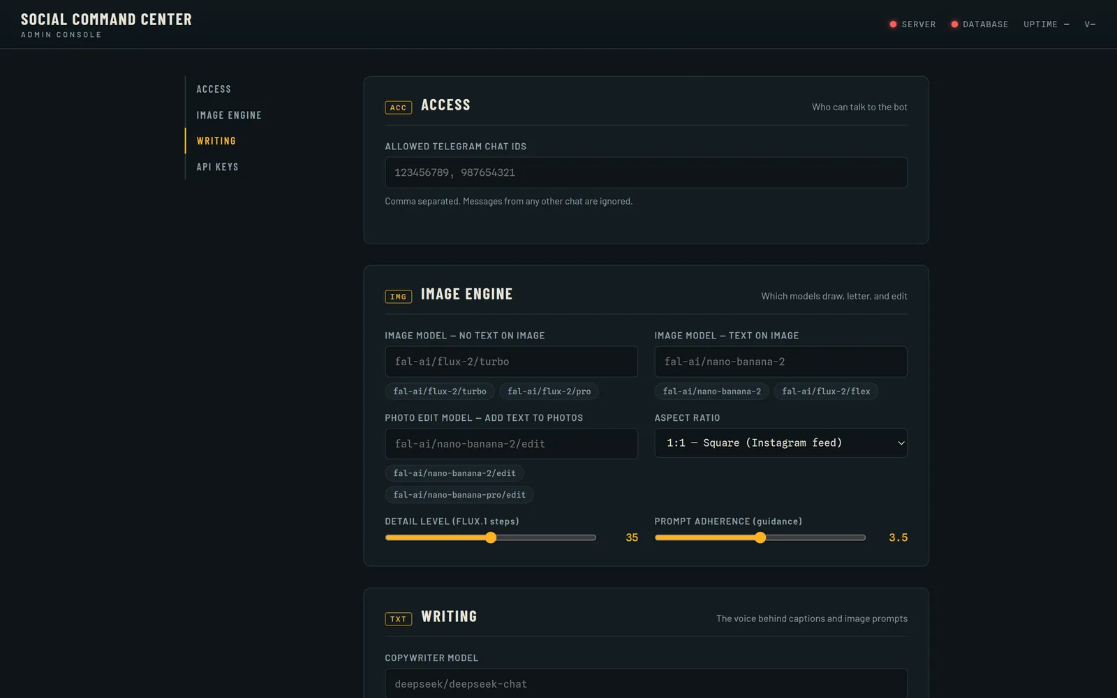
Task: Click the ACC badge beside Access heading
Action: pyautogui.click(x=398, y=107)
